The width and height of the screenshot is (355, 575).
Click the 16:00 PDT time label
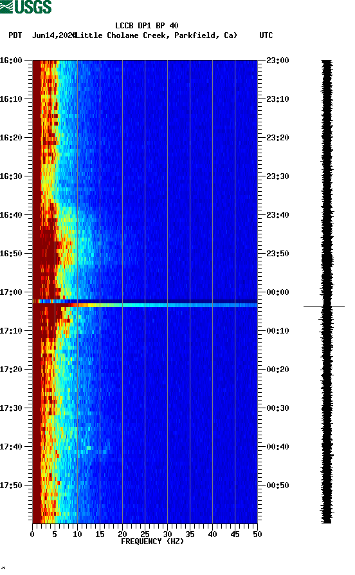point(11,60)
